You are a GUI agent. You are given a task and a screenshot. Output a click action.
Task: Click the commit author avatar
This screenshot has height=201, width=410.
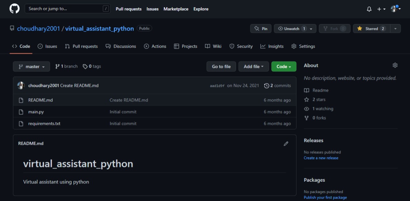[21, 85]
